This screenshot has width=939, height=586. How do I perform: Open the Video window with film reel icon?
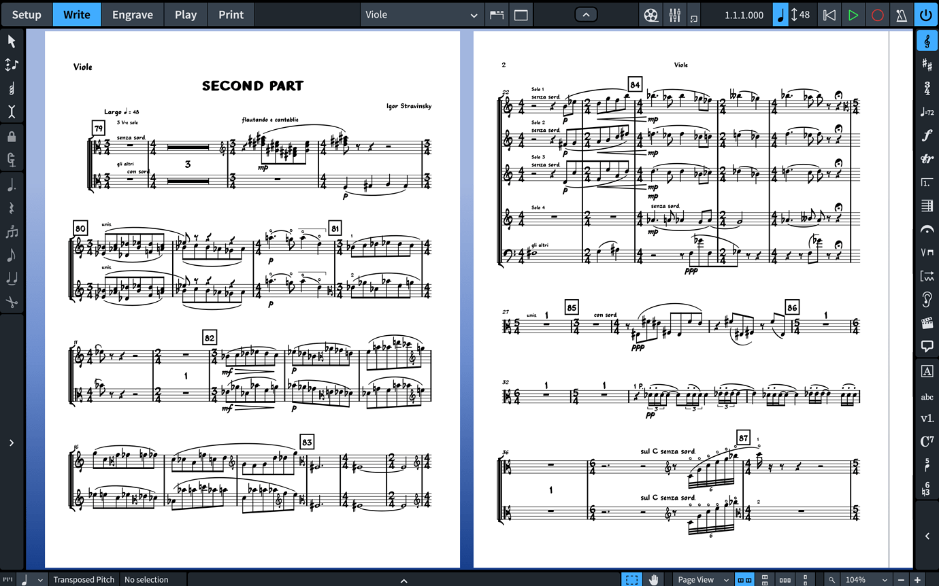tap(651, 14)
